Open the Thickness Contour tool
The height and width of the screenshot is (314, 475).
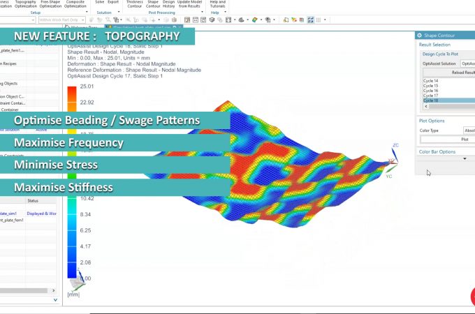(x=135, y=3)
